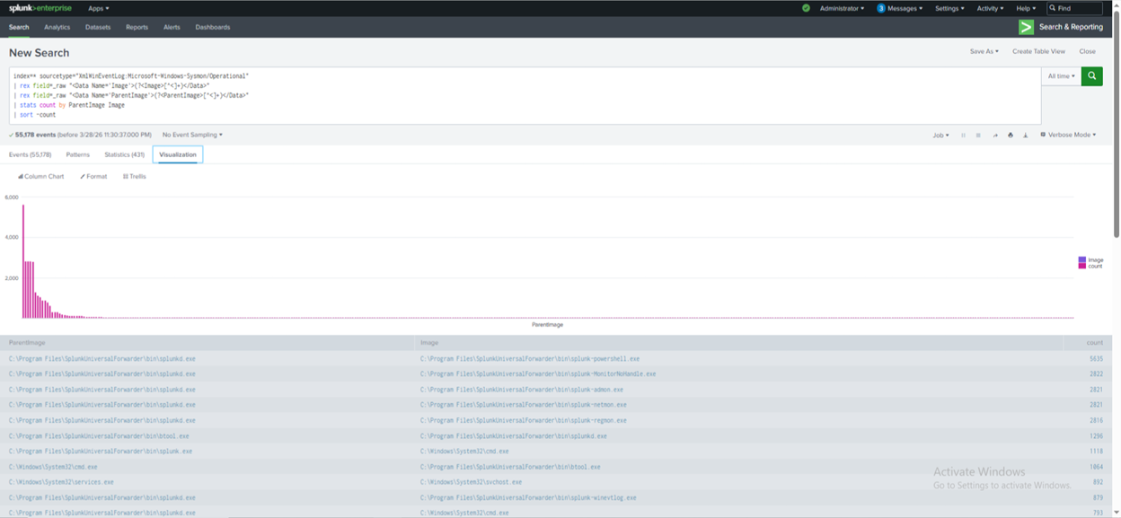Click the services.exe ParentImage cell

tap(61, 482)
